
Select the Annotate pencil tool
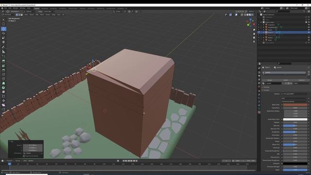3,47
